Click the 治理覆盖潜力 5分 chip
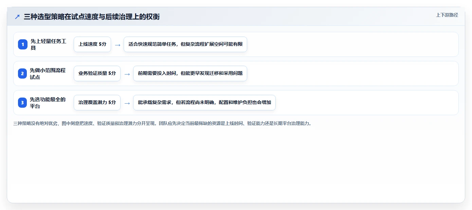The height and width of the screenshot is (210, 472). click(97, 103)
